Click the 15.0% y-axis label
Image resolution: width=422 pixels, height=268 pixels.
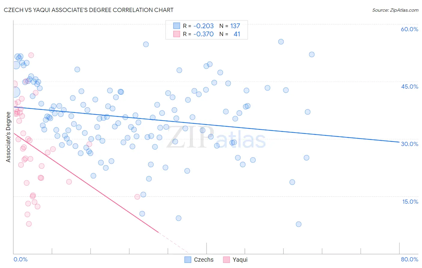click(410, 201)
